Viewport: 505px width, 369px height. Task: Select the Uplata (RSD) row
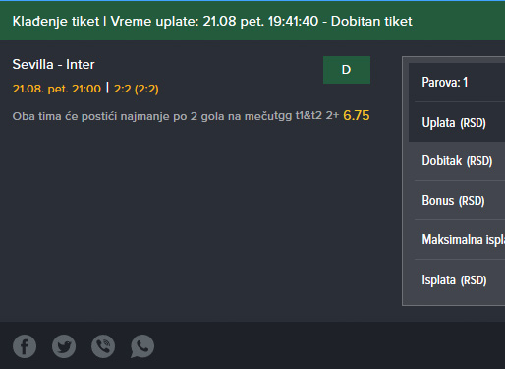point(457,122)
